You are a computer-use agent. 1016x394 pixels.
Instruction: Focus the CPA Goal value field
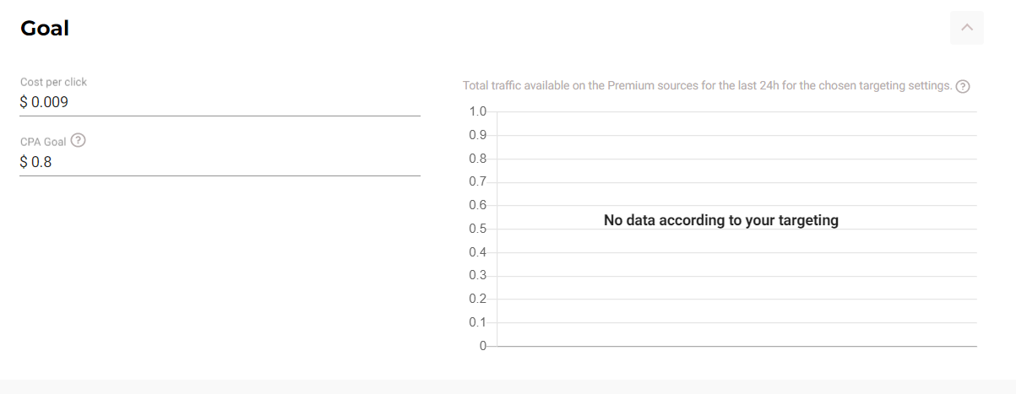[x=220, y=162]
